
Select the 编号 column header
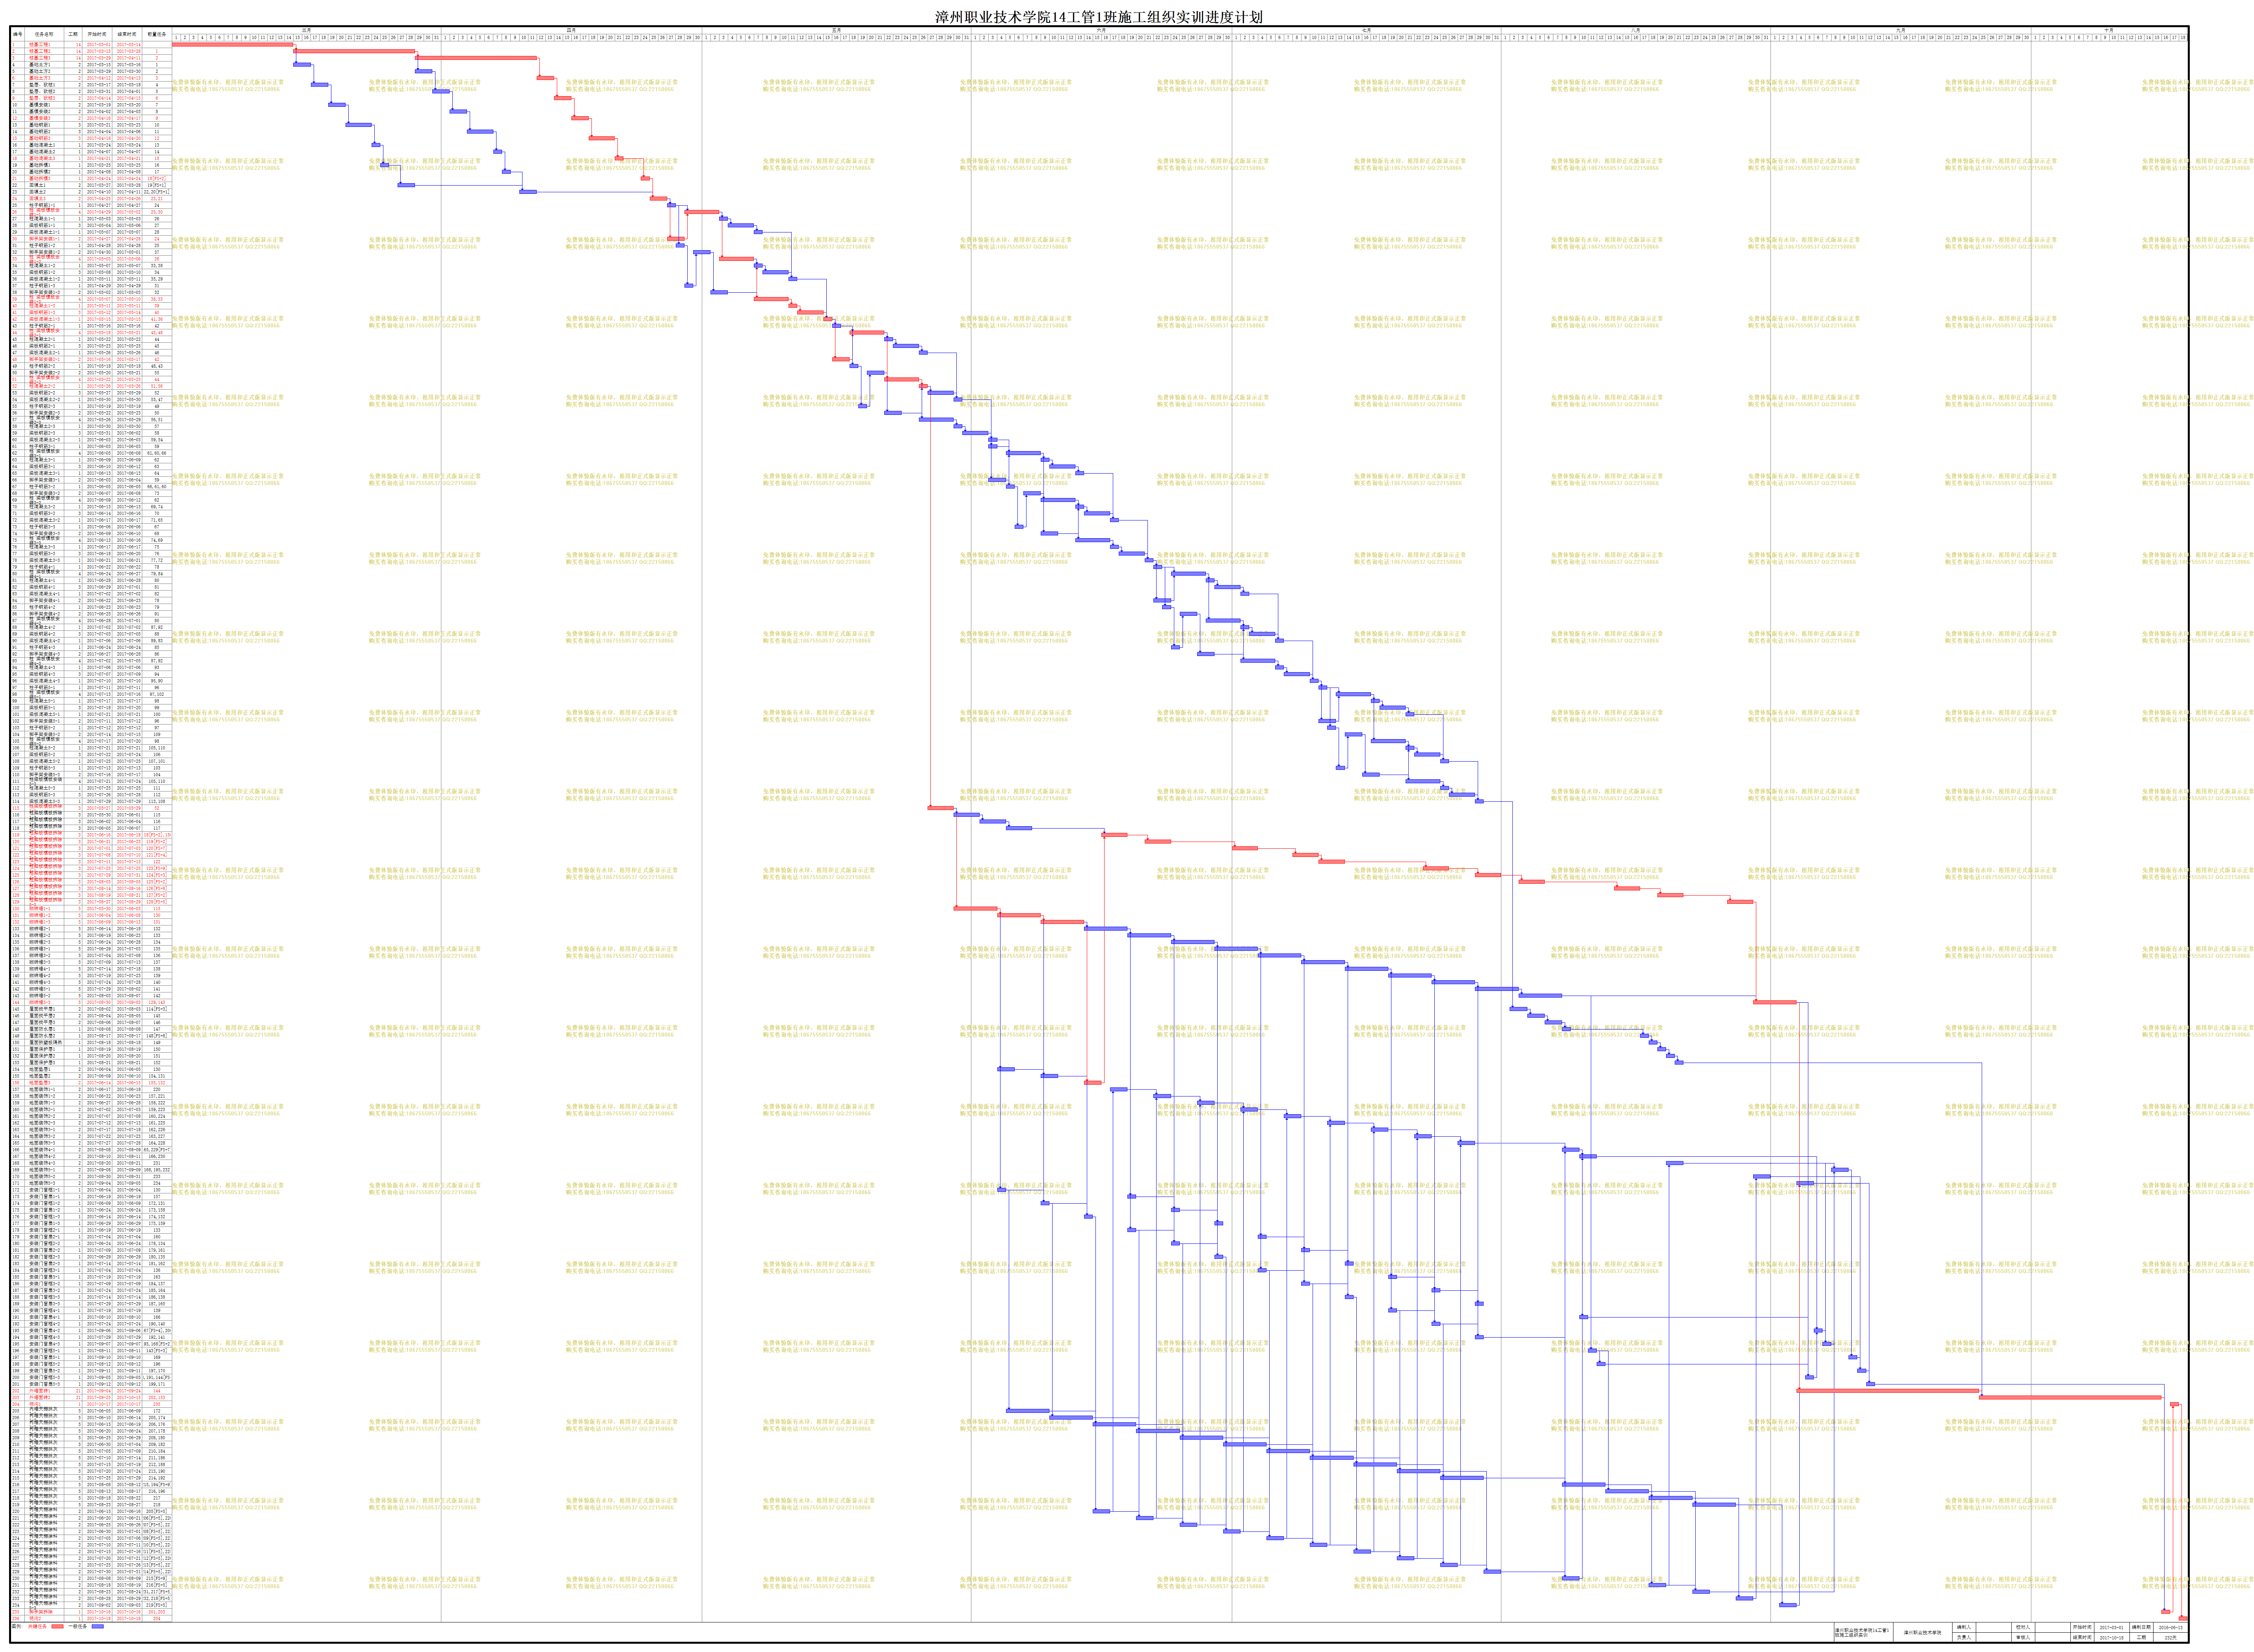coord(18,34)
